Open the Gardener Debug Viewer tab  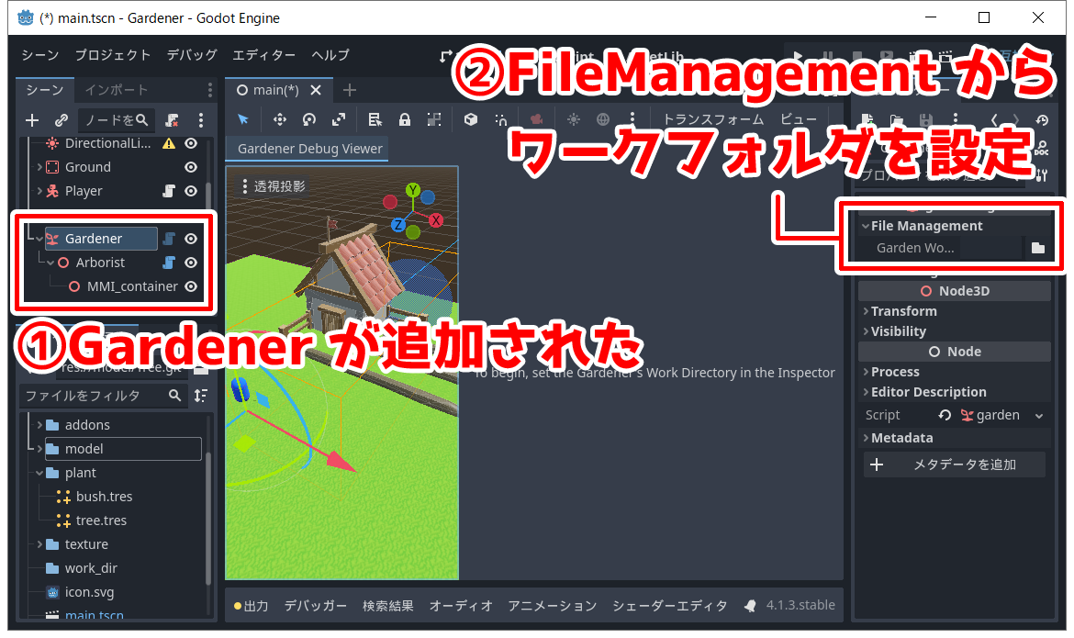point(309,149)
